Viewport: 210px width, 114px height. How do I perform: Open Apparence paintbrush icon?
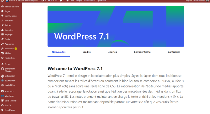tap(2, 44)
